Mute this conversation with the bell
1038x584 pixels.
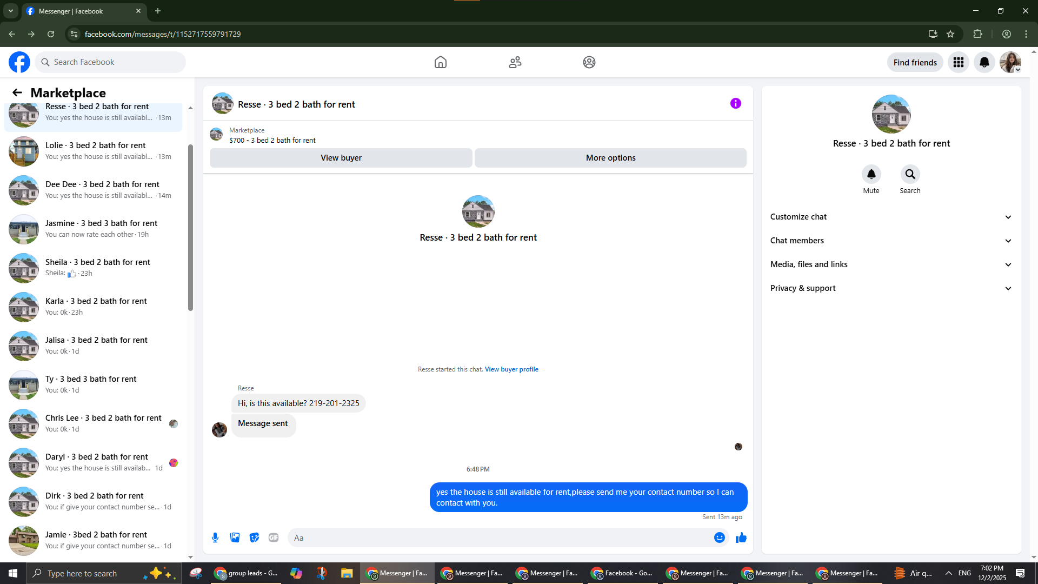pos(871,174)
